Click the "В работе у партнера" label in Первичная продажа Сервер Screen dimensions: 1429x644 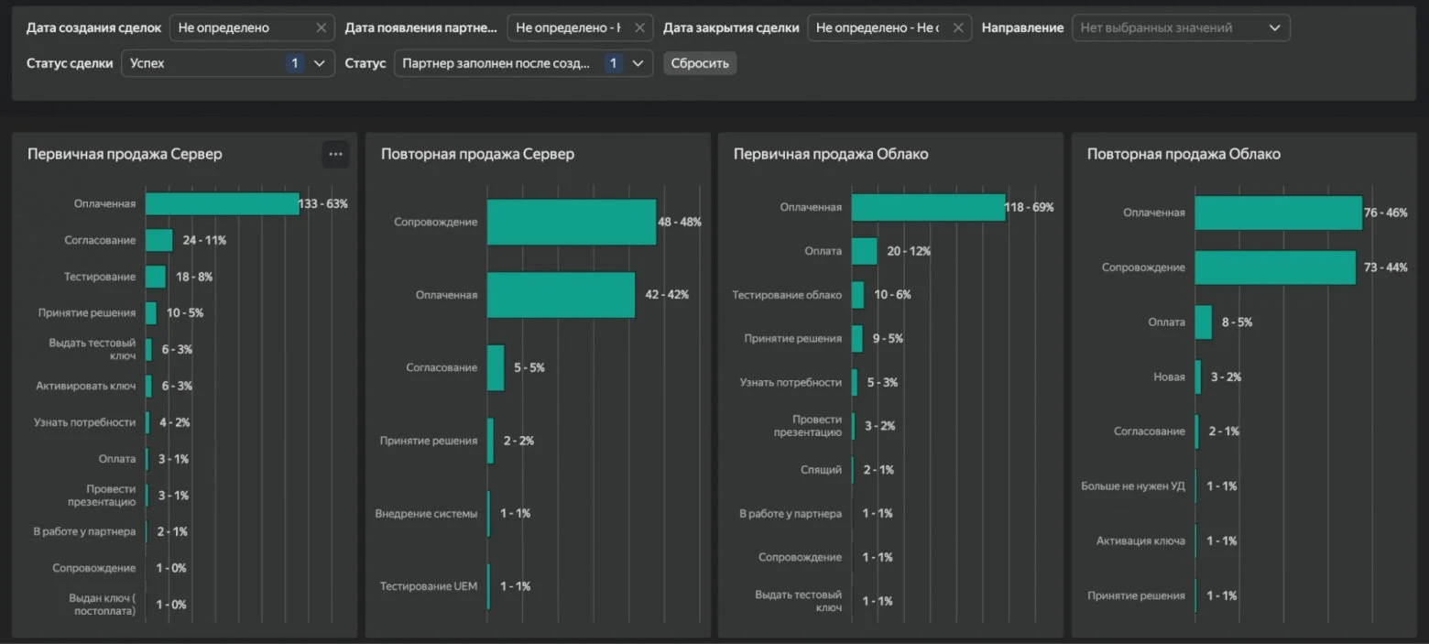[x=85, y=532]
